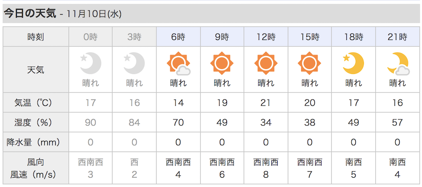Click the grey moon icon at 0時
This screenshot has height=187, width=422.
[x=91, y=63]
